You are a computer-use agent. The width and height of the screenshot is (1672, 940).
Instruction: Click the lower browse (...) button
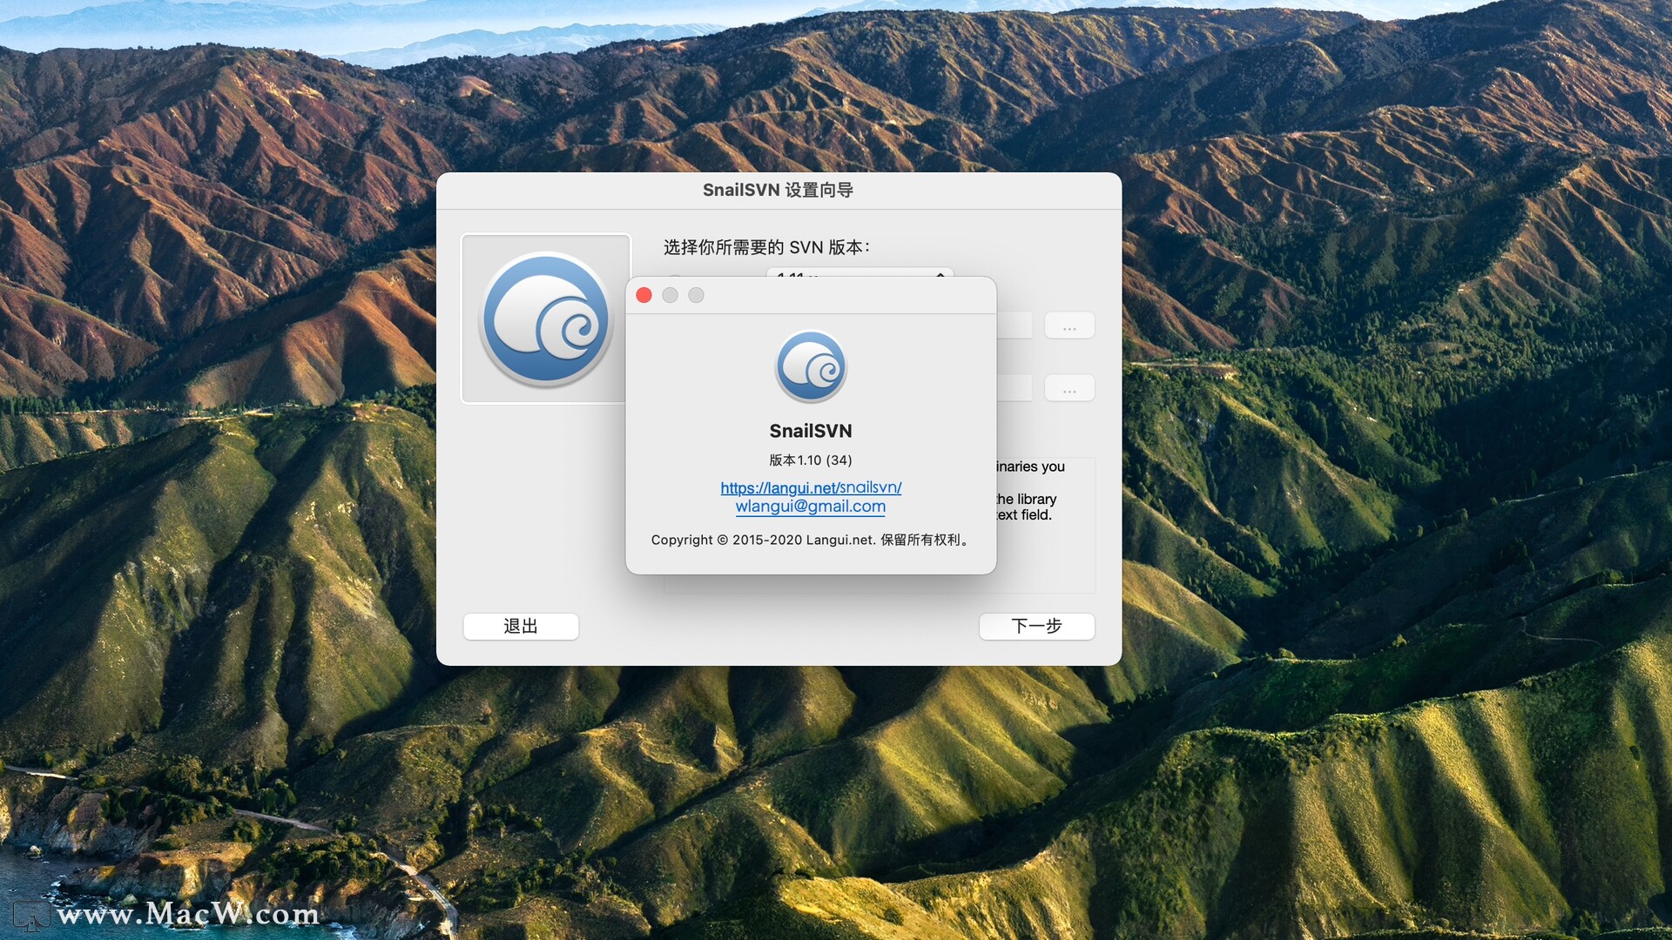[x=1069, y=388]
